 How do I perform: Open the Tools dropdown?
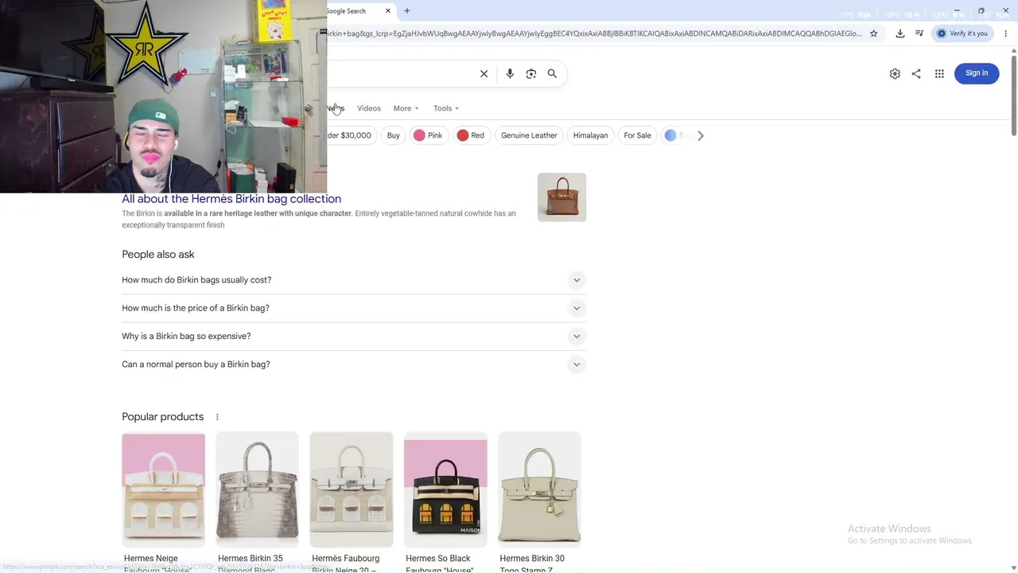click(x=446, y=108)
